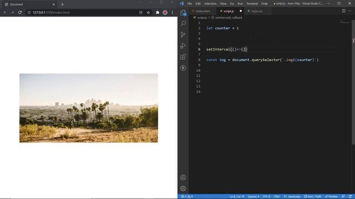Open the View menu

(223, 4)
